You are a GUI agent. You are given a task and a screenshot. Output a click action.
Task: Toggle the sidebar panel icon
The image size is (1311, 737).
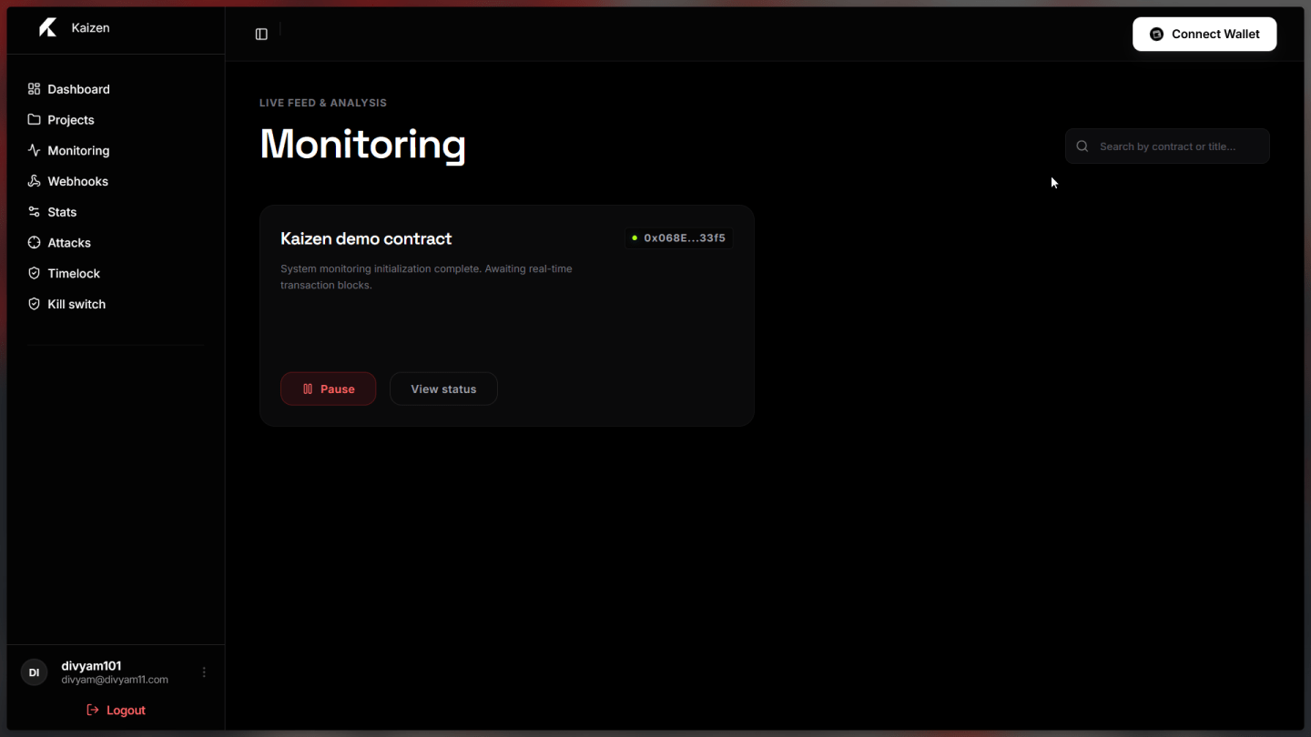(261, 35)
